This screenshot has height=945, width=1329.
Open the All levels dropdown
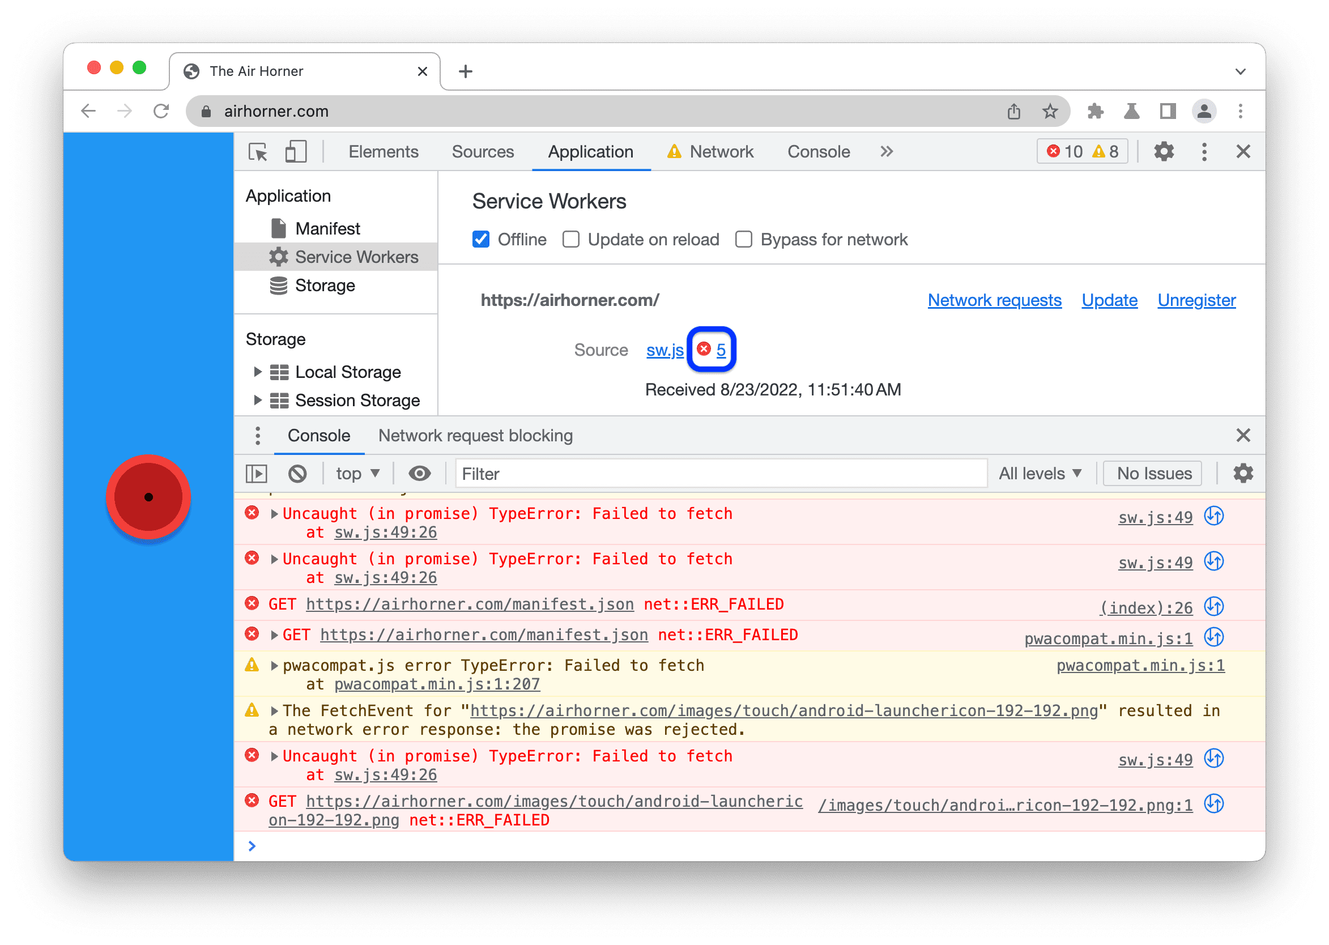1036,474
